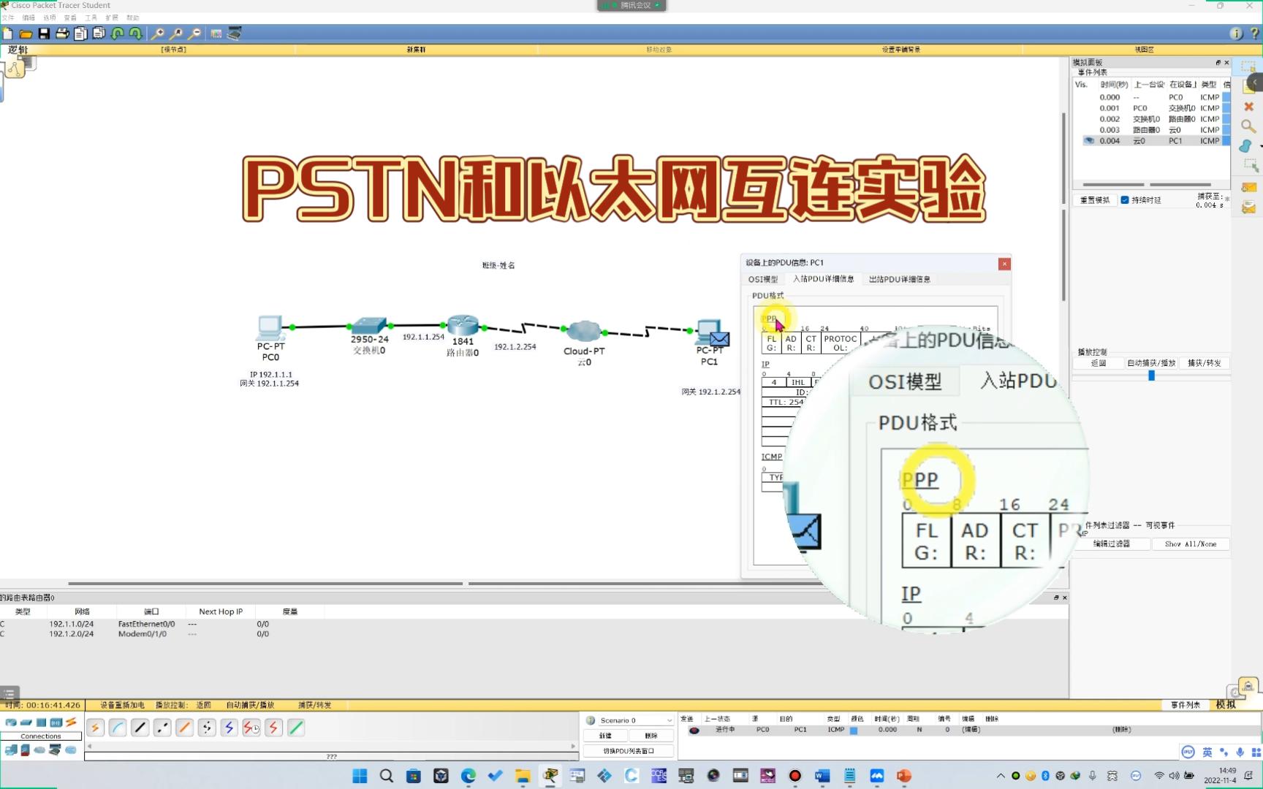This screenshot has height=789, width=1263.
Task: Choose the copper straight-through cable
Action: [x=140, y=728]
